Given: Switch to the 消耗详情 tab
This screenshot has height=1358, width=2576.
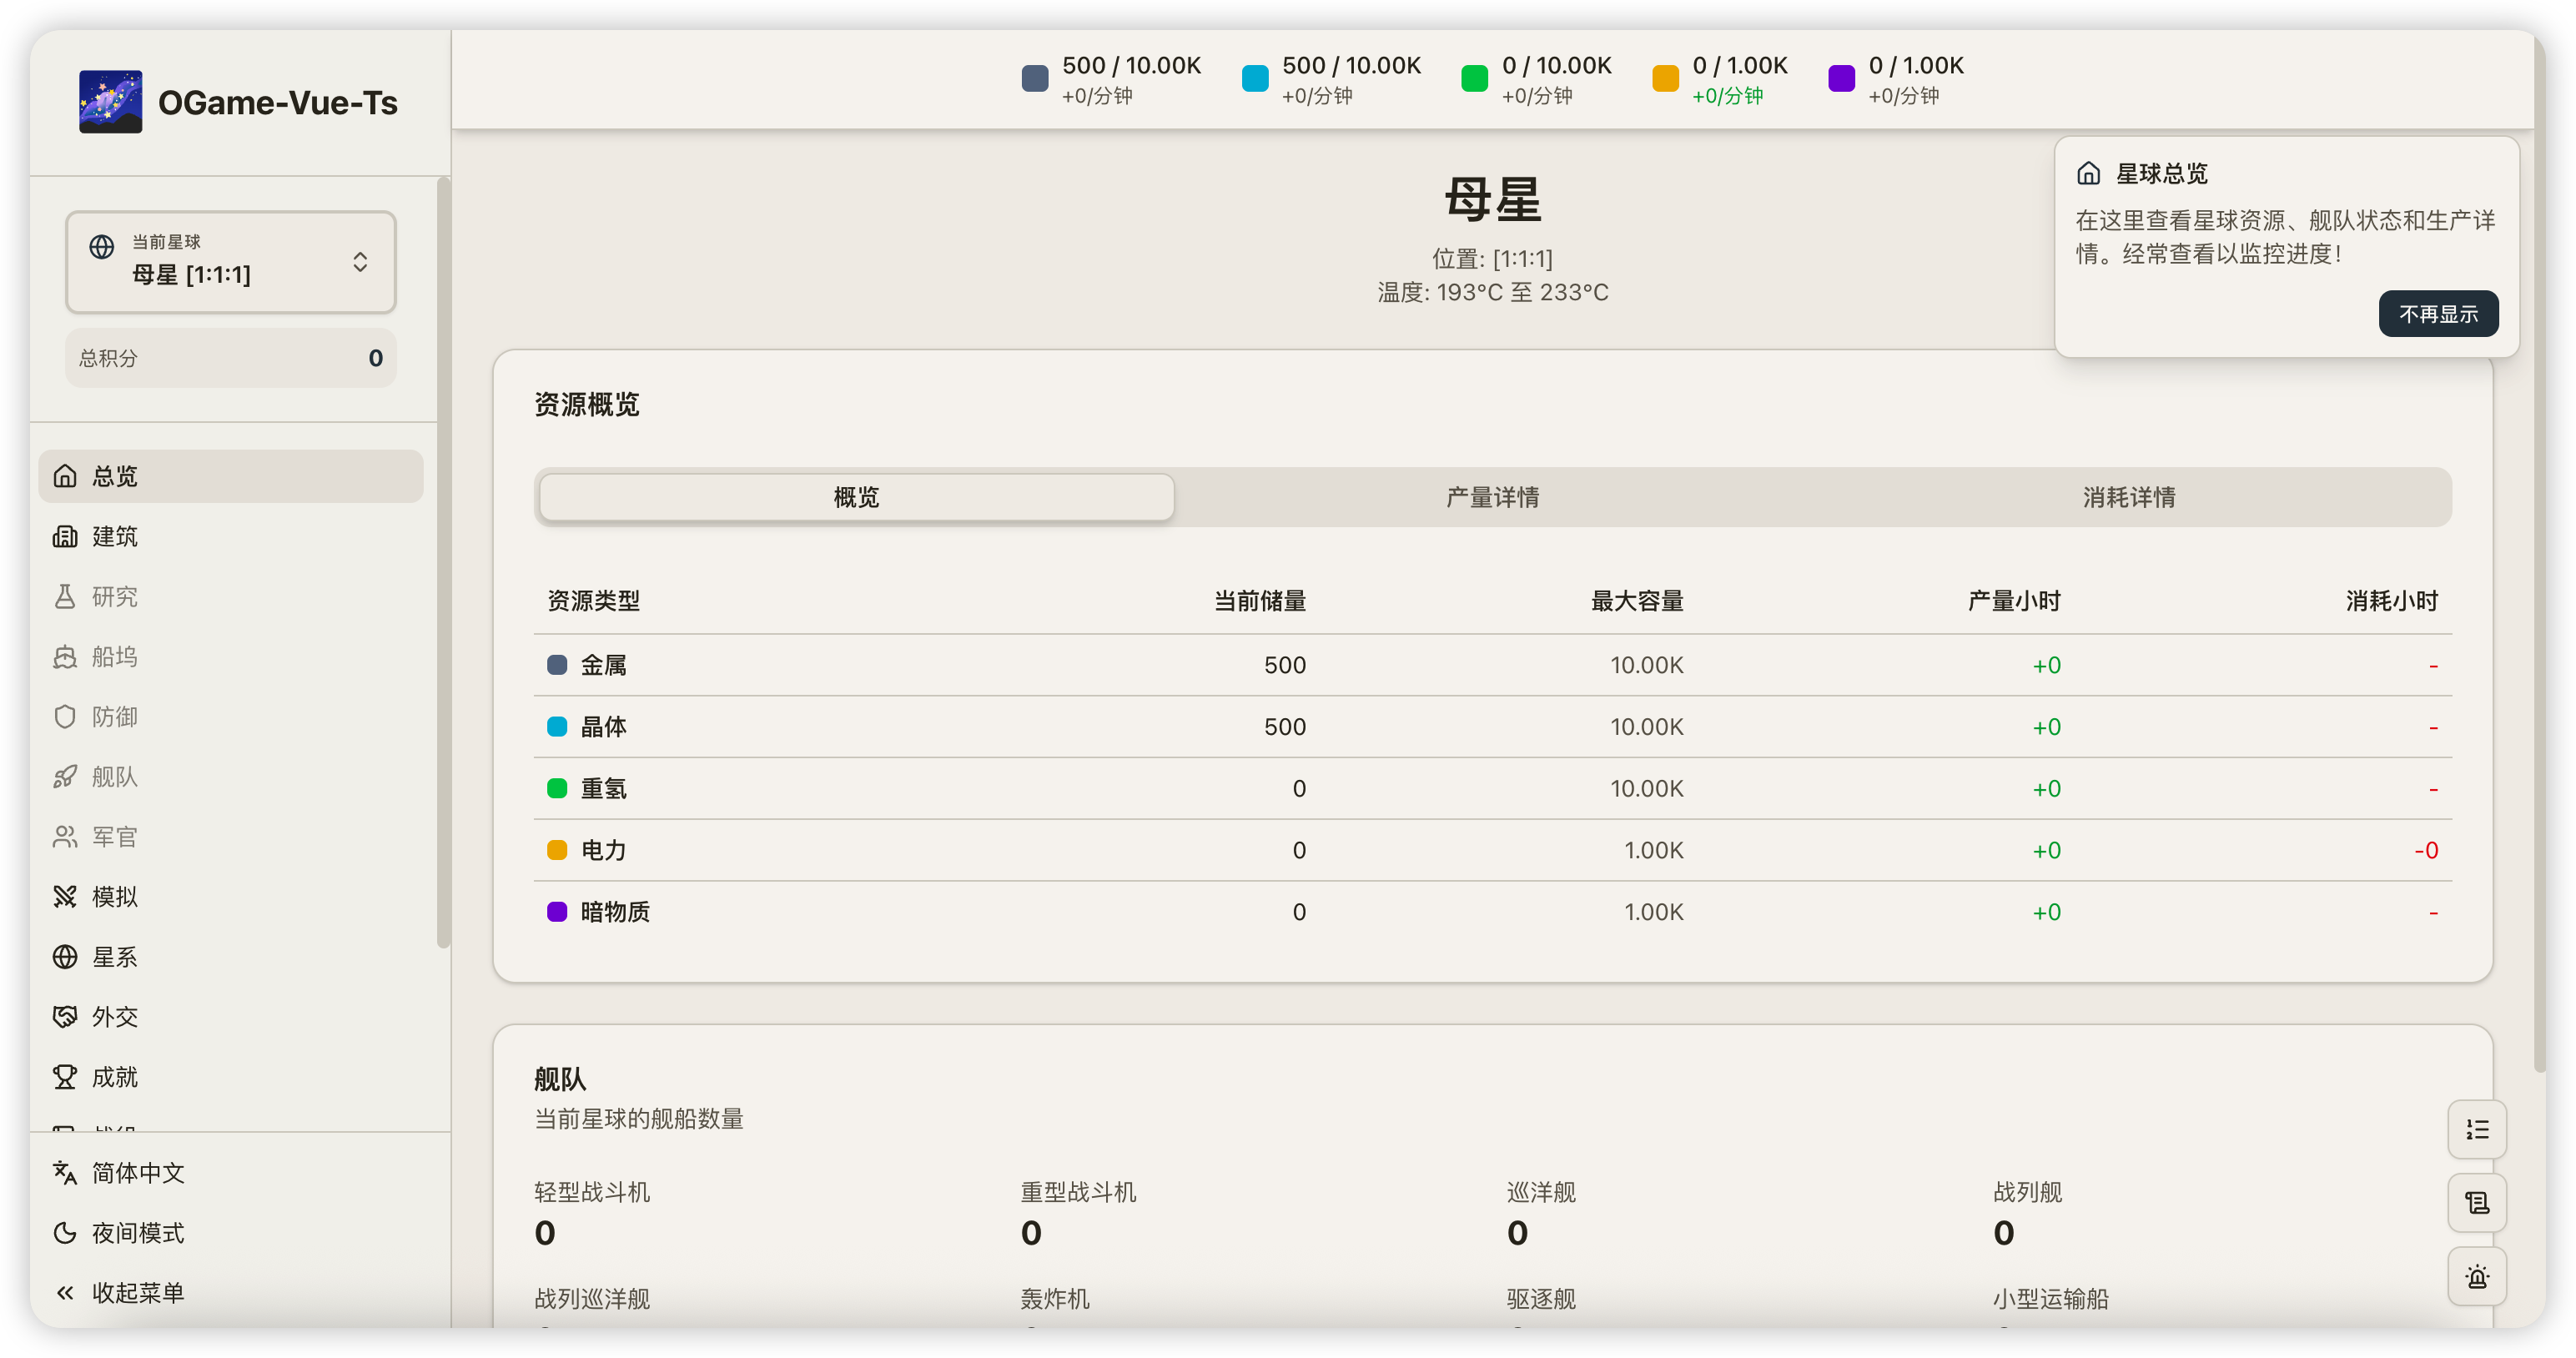Looking at the screenshot, I should coord(2128,497).
